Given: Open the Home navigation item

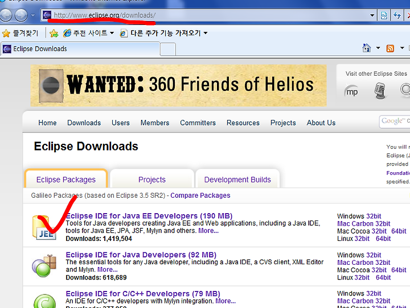Looking at the screenshot, I should click(x=47, y=123).
